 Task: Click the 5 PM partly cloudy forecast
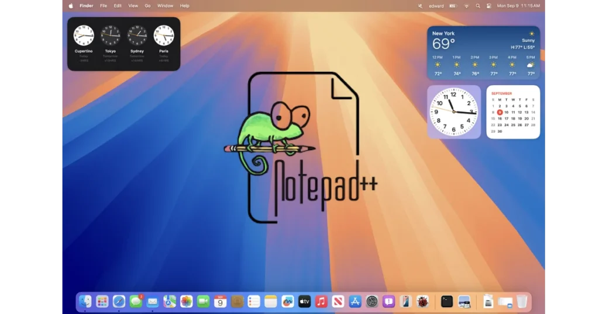tap(531, 65)
